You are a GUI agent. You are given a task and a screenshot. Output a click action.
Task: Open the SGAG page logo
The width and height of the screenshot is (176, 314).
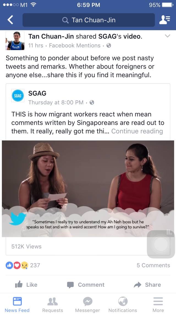pyautogui.click(x=18, y=95)
